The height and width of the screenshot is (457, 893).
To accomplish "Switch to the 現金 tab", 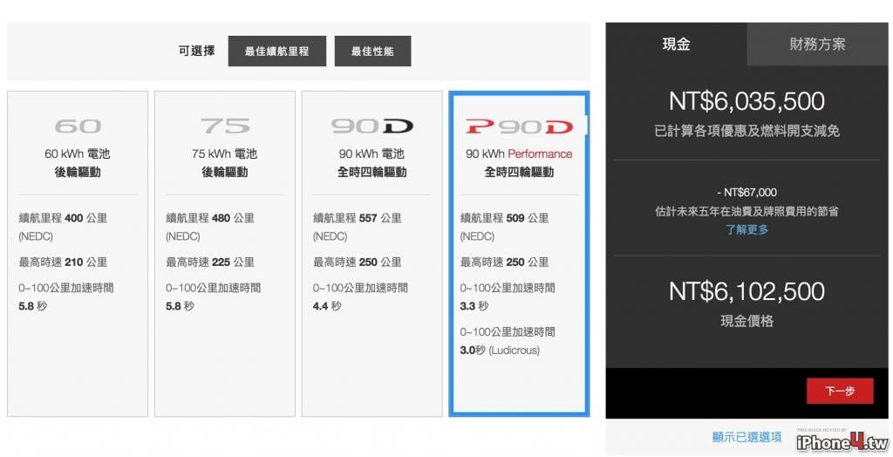I will (x=676, y=44).
